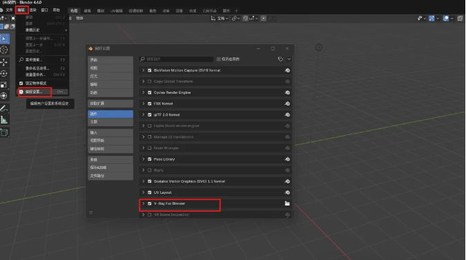The image size is (466, 260).
Task: Click the tag filter icon in Preferences
Action: (280, 59)
